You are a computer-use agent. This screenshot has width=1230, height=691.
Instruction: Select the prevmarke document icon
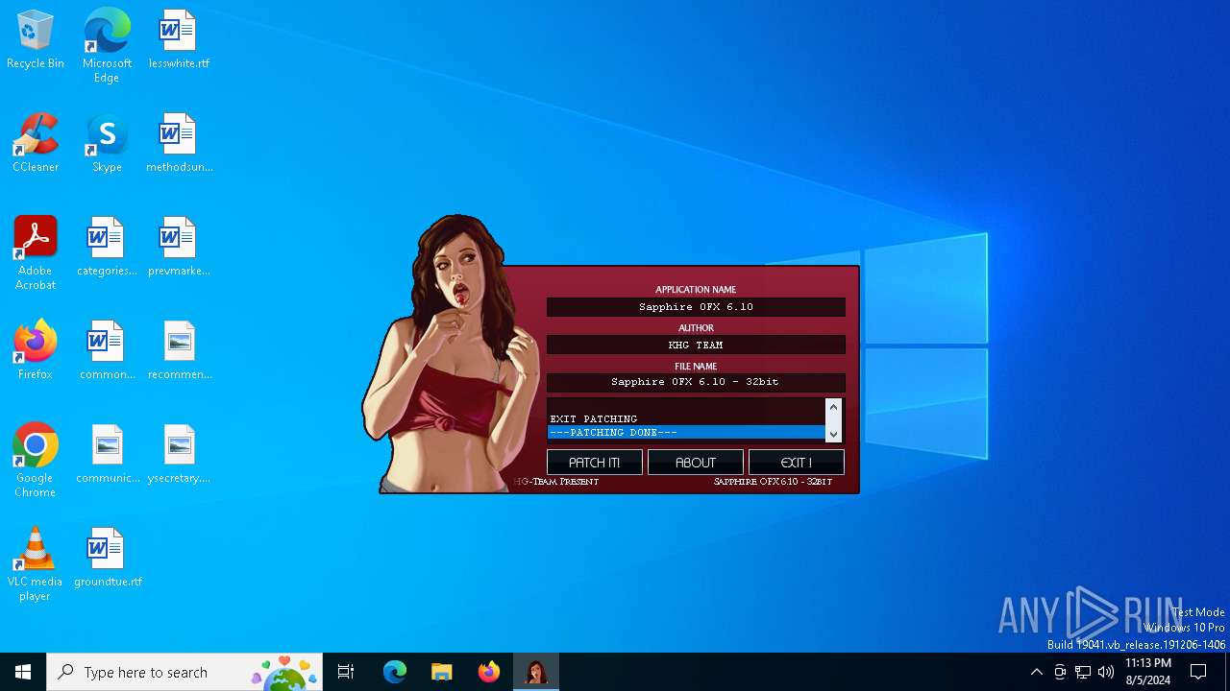[x=179, y=248]
